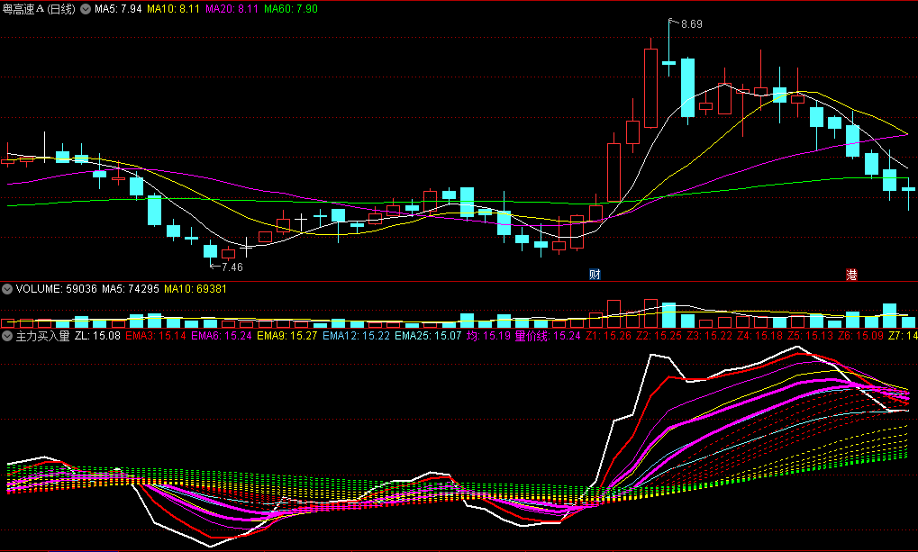Click the 7.46 low price annotation
This screenshot has height=552, width=918.
coord(232,267)
